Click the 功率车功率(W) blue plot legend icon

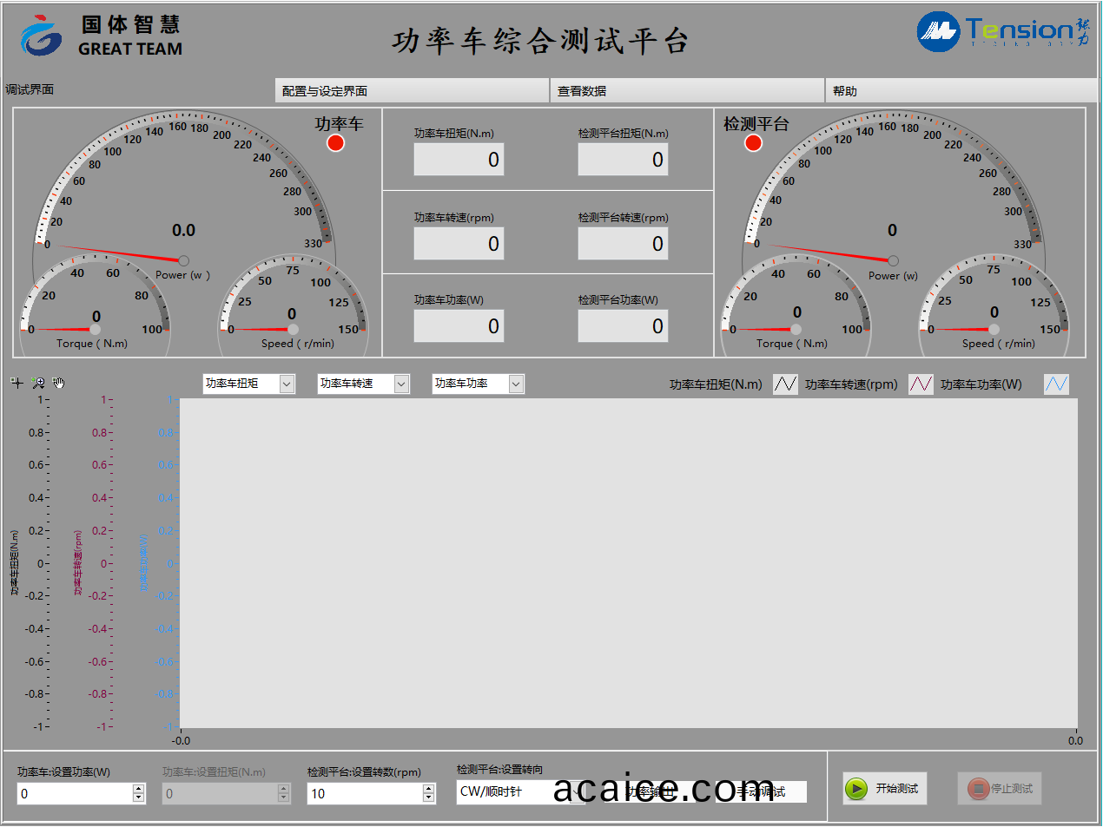click(1056, 384)
